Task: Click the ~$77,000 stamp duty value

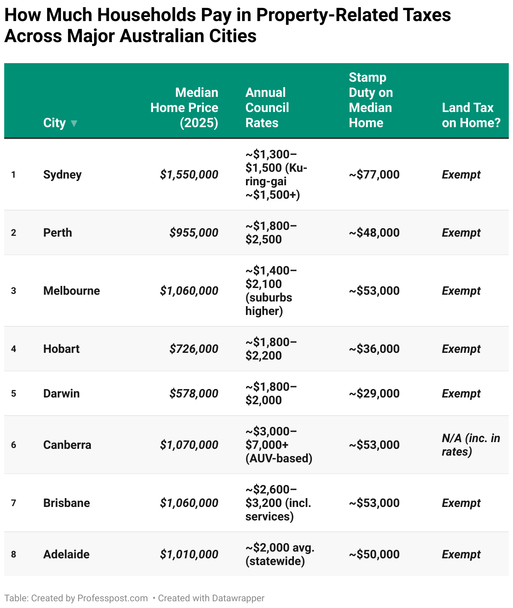Action: coord(374,175)
